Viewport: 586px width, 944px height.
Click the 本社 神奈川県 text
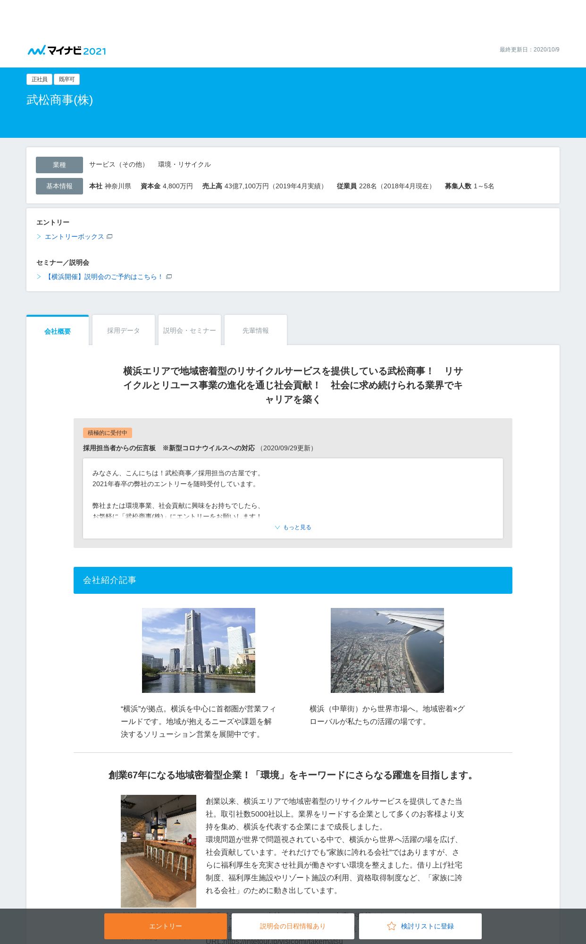(110, 186)
